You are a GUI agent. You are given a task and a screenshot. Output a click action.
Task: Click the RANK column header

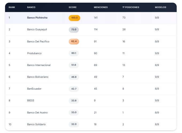coord(12,7)
